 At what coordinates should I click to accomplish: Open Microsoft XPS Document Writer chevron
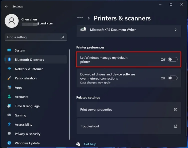click(176, 30)
